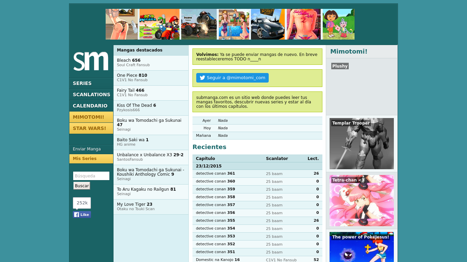Open the sports car game banner

tap(268, 24)
